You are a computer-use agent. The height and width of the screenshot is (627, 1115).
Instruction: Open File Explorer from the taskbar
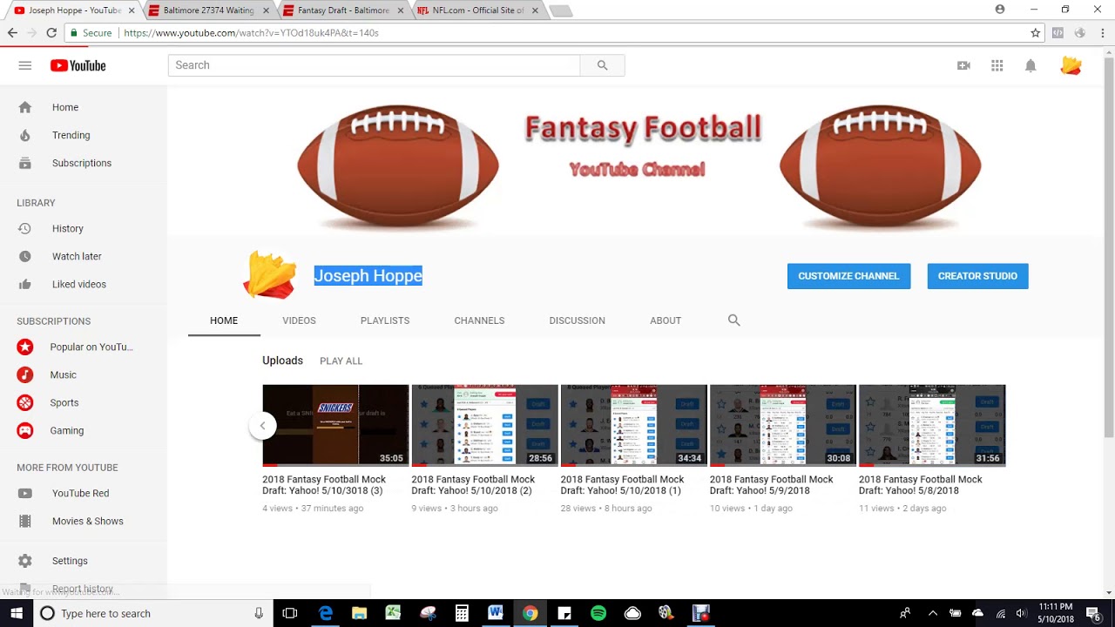359,613
